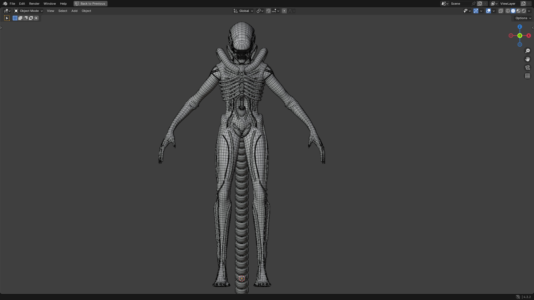Open the Blender logo app menu
The image size is (534, 300).
coord(5,4)
